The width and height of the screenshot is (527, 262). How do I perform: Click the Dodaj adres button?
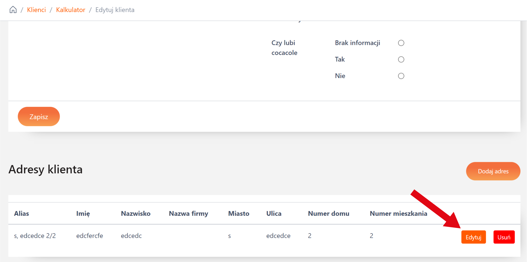point(493,171)
